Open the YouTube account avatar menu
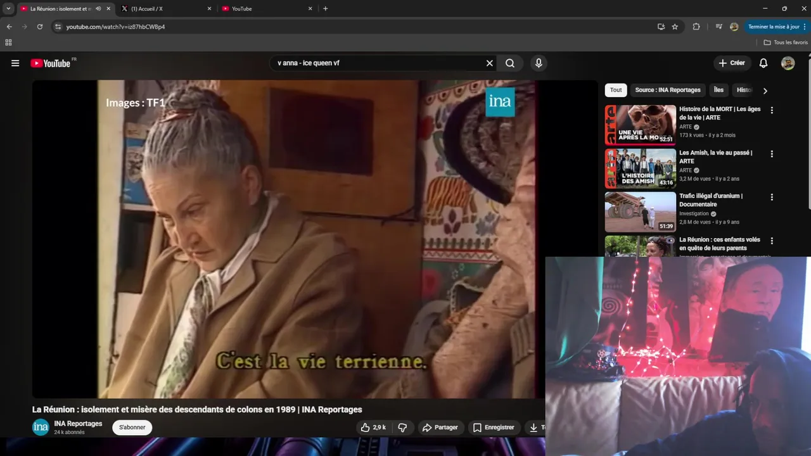 (788, 63)
